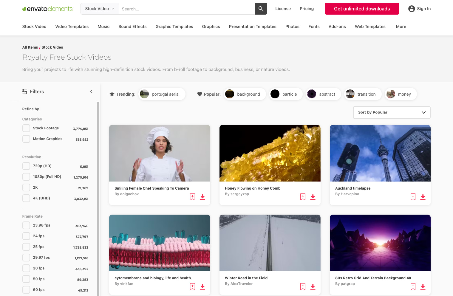453x296 pixels.
Task: Enable the 1080p (Full HD) resolution filter
Action: [x=26, y=176]
